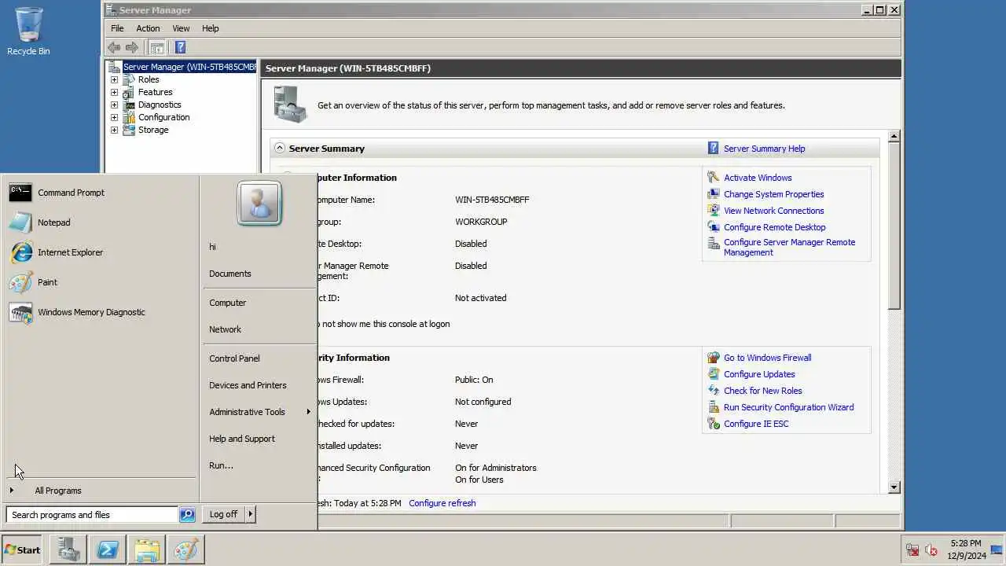Viewport: 1006px width, 566px height.
Task: Open the View menu
Action: pos(182,28)
